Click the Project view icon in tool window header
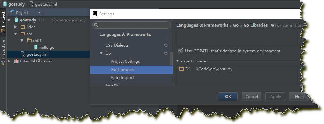Screen dimensions: 324x124 tap(12, 13)
